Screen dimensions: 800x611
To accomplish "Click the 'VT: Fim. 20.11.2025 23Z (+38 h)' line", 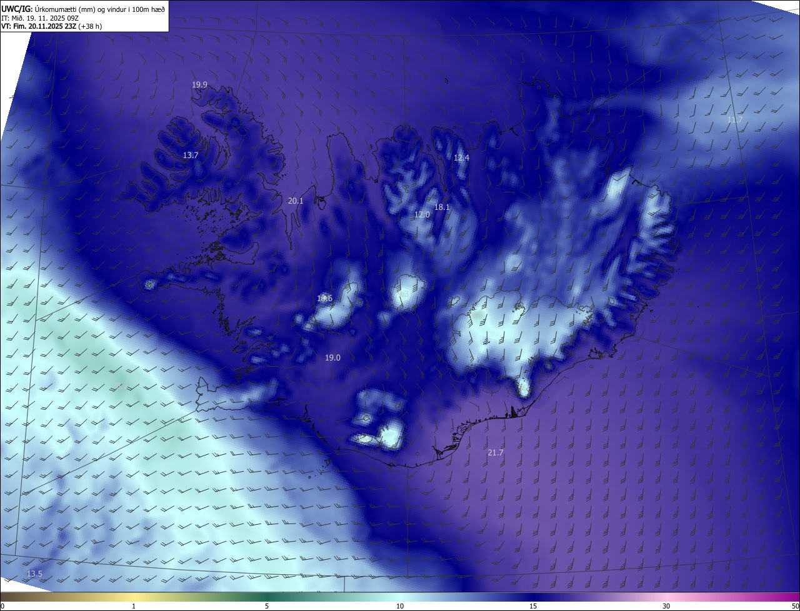I will [x=52, y=26].
